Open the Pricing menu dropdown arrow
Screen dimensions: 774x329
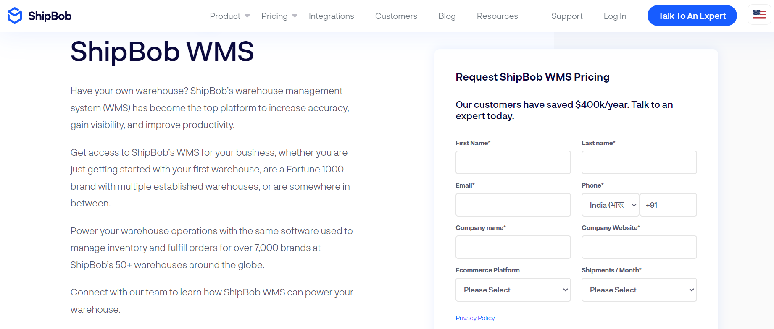[x=295, y=16]
